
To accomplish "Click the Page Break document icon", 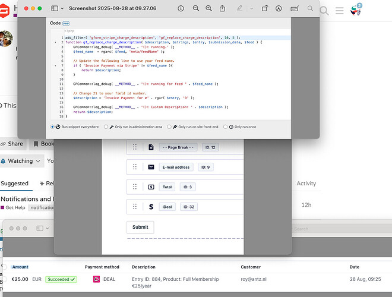I will pyautogui.click(x=151, y=147).
